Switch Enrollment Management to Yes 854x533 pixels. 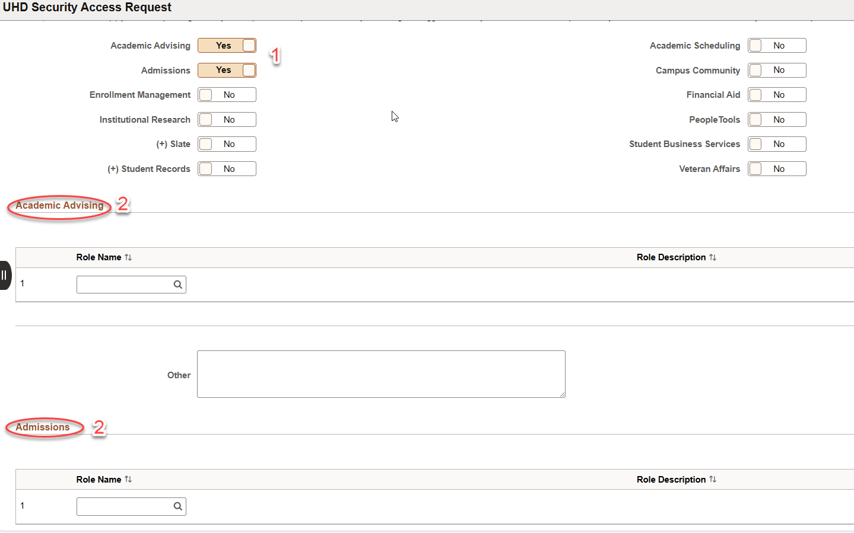(226, 94)
